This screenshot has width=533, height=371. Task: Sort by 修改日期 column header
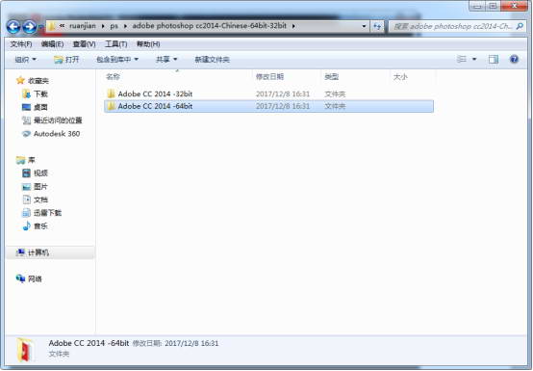[269, 77]
